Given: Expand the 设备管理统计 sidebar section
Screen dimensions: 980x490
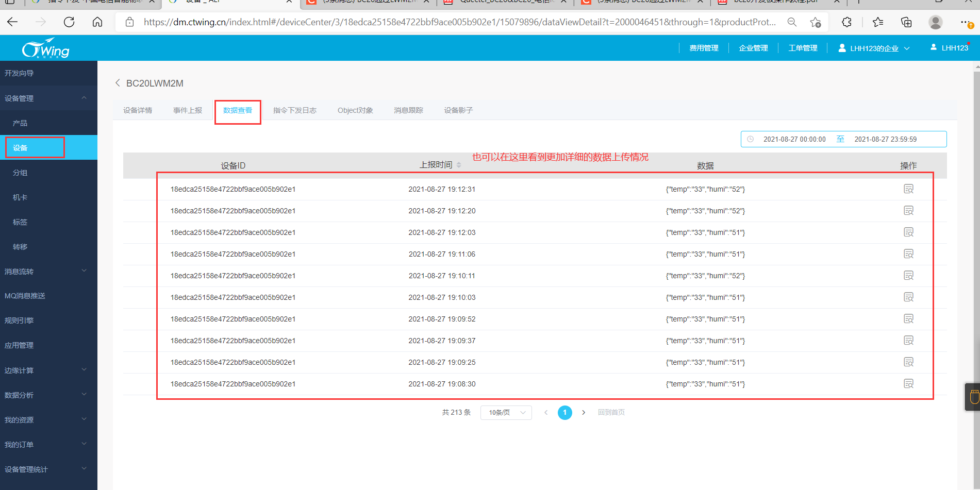Looking at the screenshot, I should [x=84, y=469].
